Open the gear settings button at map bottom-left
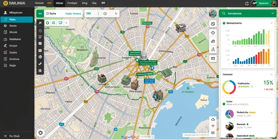 click(41, 133)
